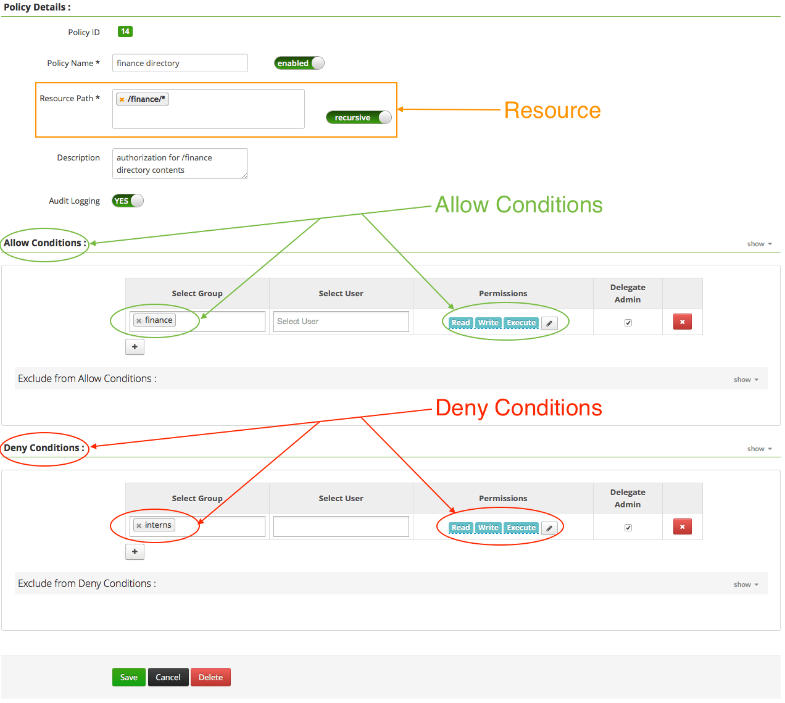Image resolution: width=785 pixels, height=703 pixels.
Task: Expand Exclude from Deny Conditions show dropdown
Action: click(x=746, y=584)
